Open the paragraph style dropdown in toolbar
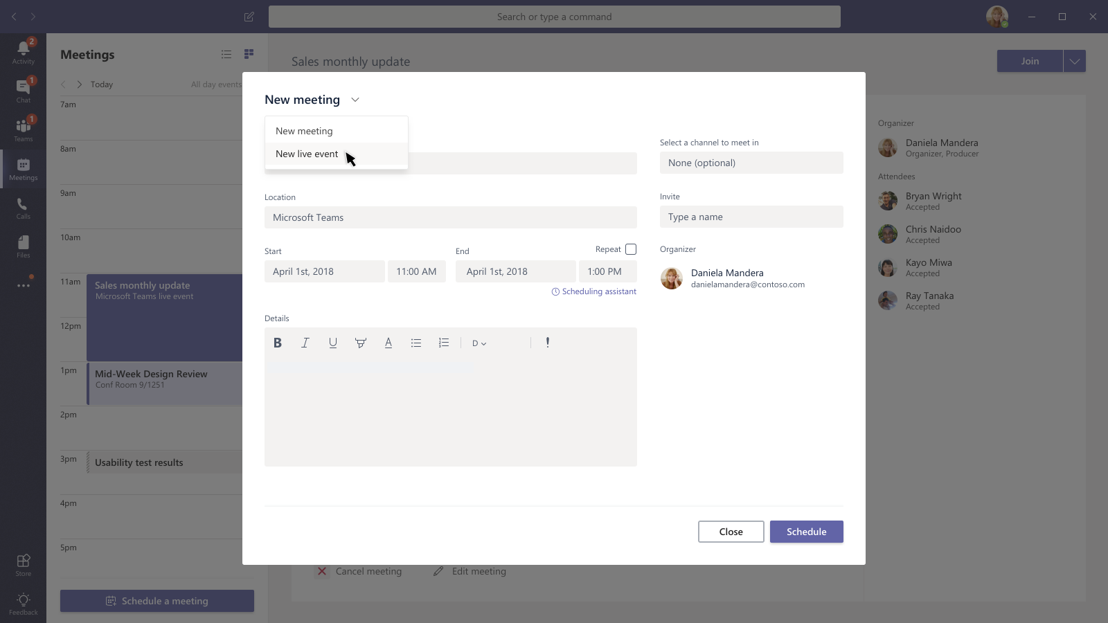 [x=479, y=343]
